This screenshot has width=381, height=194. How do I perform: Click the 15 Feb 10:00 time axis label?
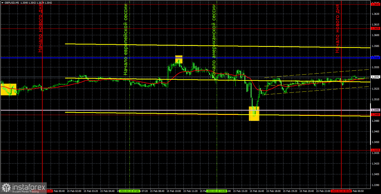(x=174, y=191)
